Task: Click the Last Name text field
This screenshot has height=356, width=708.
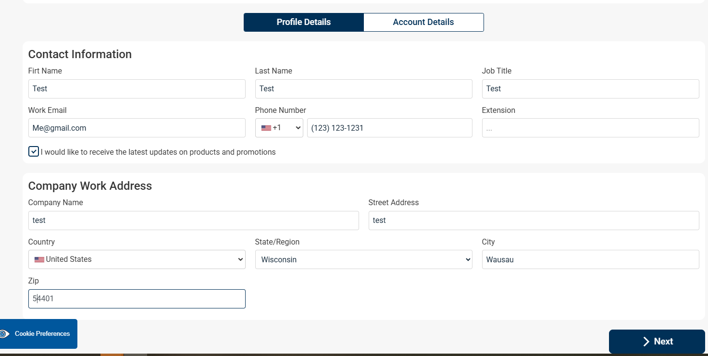Action: pyautogui.click(x=363, y=89)
